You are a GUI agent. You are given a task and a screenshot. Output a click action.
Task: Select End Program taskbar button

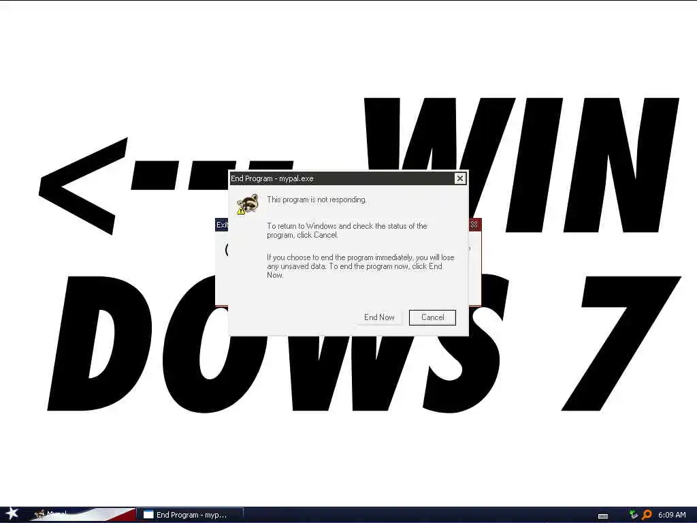[190, 515]
